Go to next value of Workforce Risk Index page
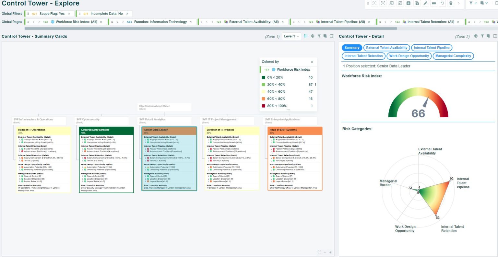 [x=39, y=22]
